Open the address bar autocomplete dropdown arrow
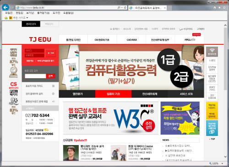This screenshot has width=229, height=167. pos(122,7)
